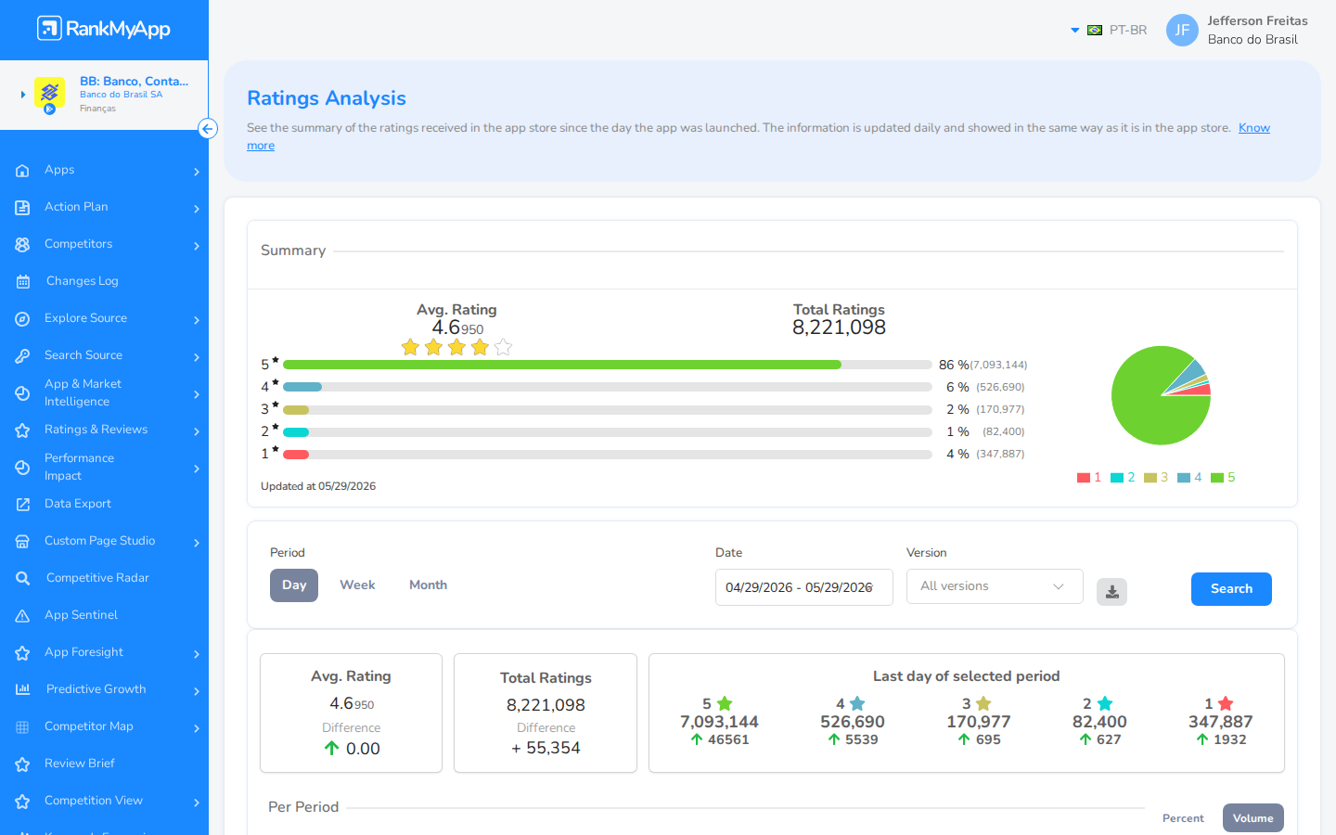Click the RankMyApp logo
Screen dimensions: 1336x835
tap(104, 29)
